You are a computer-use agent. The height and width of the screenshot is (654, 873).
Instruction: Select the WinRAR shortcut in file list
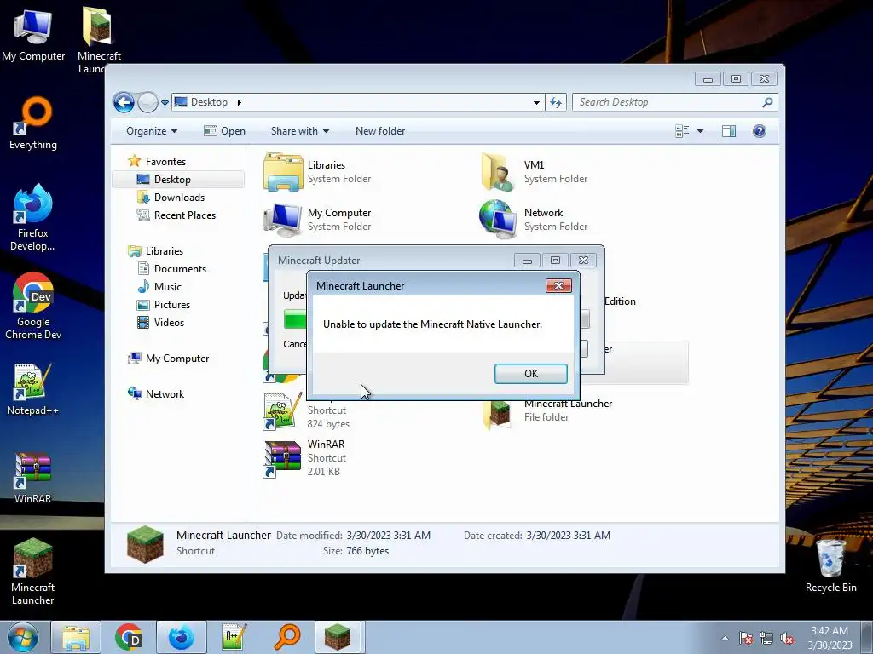pyautogui.click(x=283, y=459)
